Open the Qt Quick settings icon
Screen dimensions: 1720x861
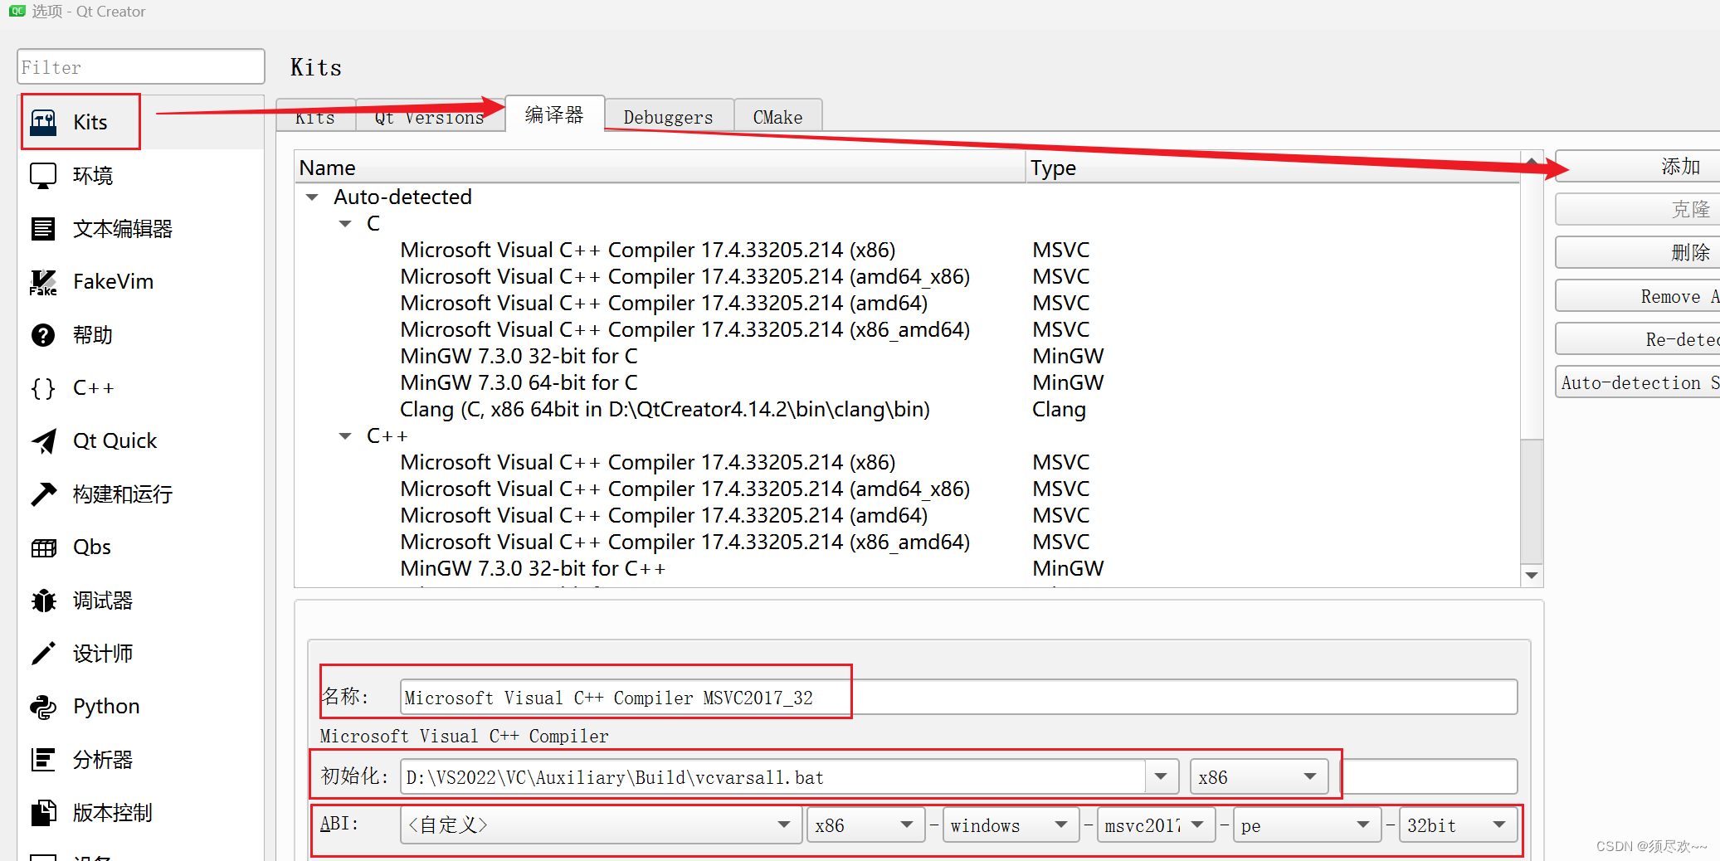pyautogui.click(x=43, y=441)
